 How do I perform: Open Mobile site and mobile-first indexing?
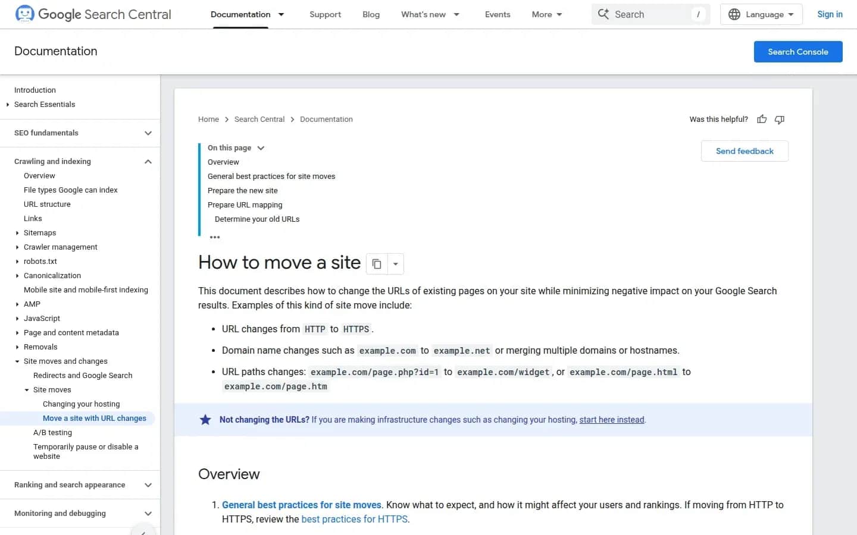pyautogui.click(x=86, y=290)
